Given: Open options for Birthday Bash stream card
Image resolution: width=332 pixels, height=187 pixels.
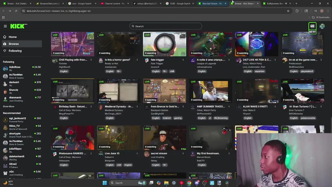Looking at the screenshot, I should (91, 106).
